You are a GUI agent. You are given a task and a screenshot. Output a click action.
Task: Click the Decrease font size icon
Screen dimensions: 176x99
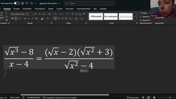pyautogui.click(x=39, y=14)
